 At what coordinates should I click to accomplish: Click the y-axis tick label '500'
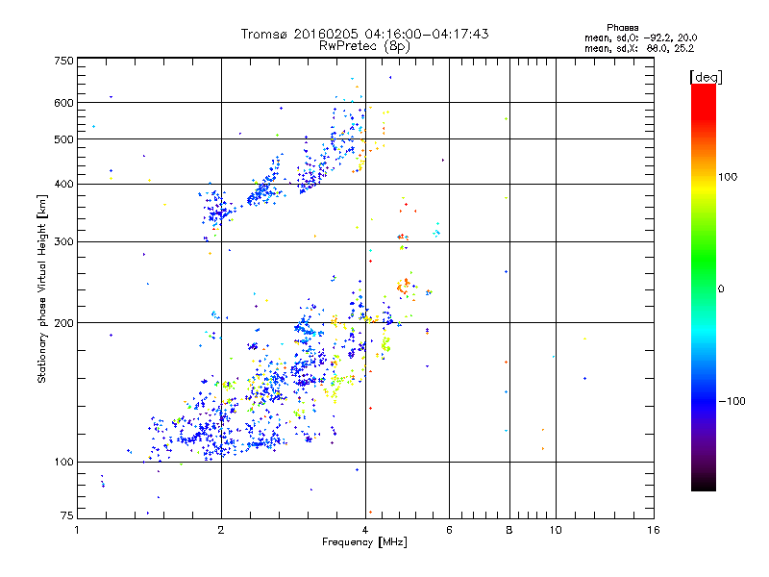64,139
